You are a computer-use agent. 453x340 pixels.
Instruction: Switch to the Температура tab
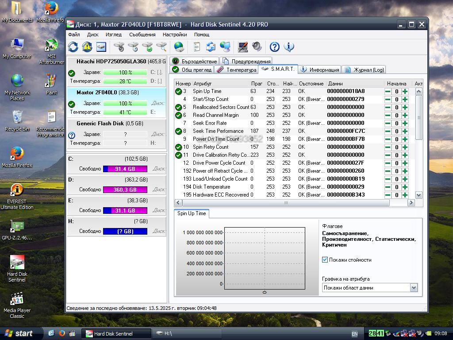(237, 70)
